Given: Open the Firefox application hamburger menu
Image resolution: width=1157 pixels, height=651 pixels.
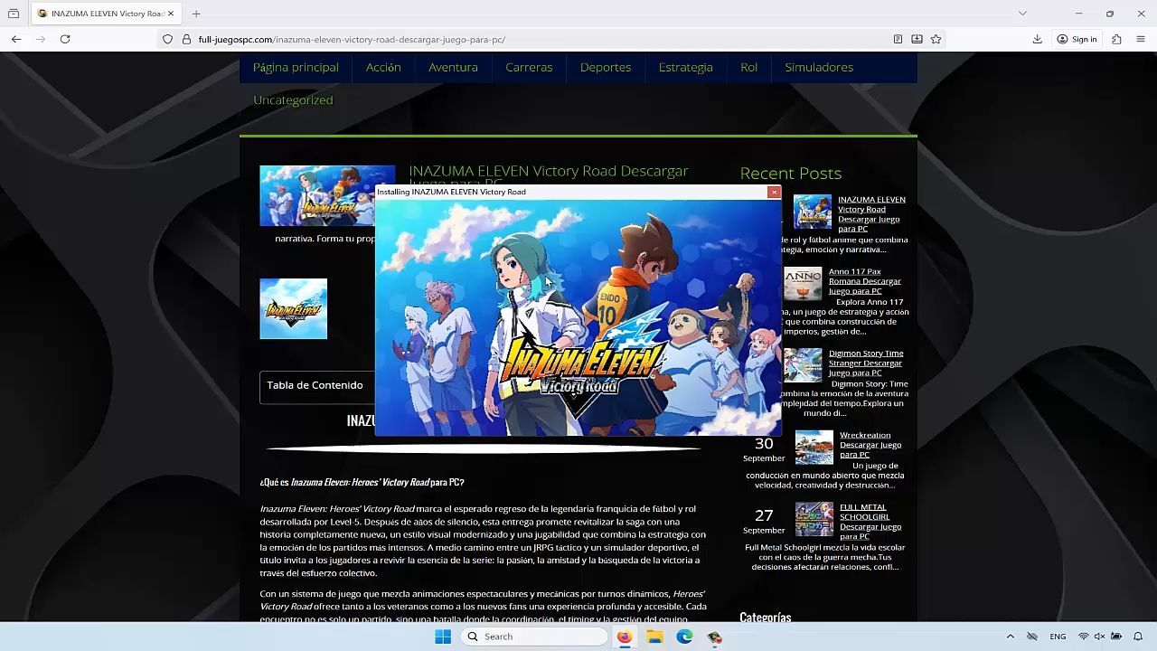Looking at the screenshot, I should 1141,39.
